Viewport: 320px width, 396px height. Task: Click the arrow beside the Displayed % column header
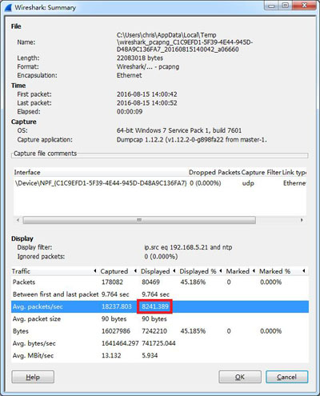(x=174, y=271)
